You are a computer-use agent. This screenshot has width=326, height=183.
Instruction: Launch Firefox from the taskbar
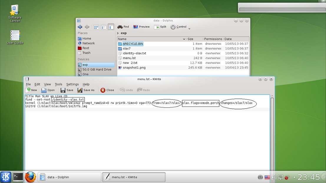[x=30, y=177]
